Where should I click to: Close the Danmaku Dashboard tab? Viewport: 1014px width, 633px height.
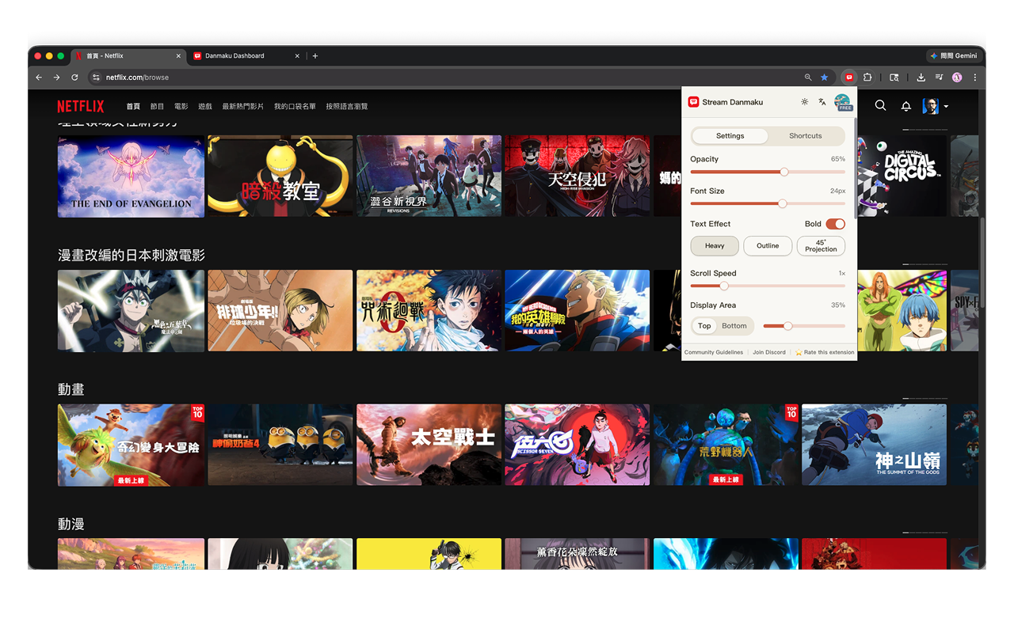coord(297,56)
